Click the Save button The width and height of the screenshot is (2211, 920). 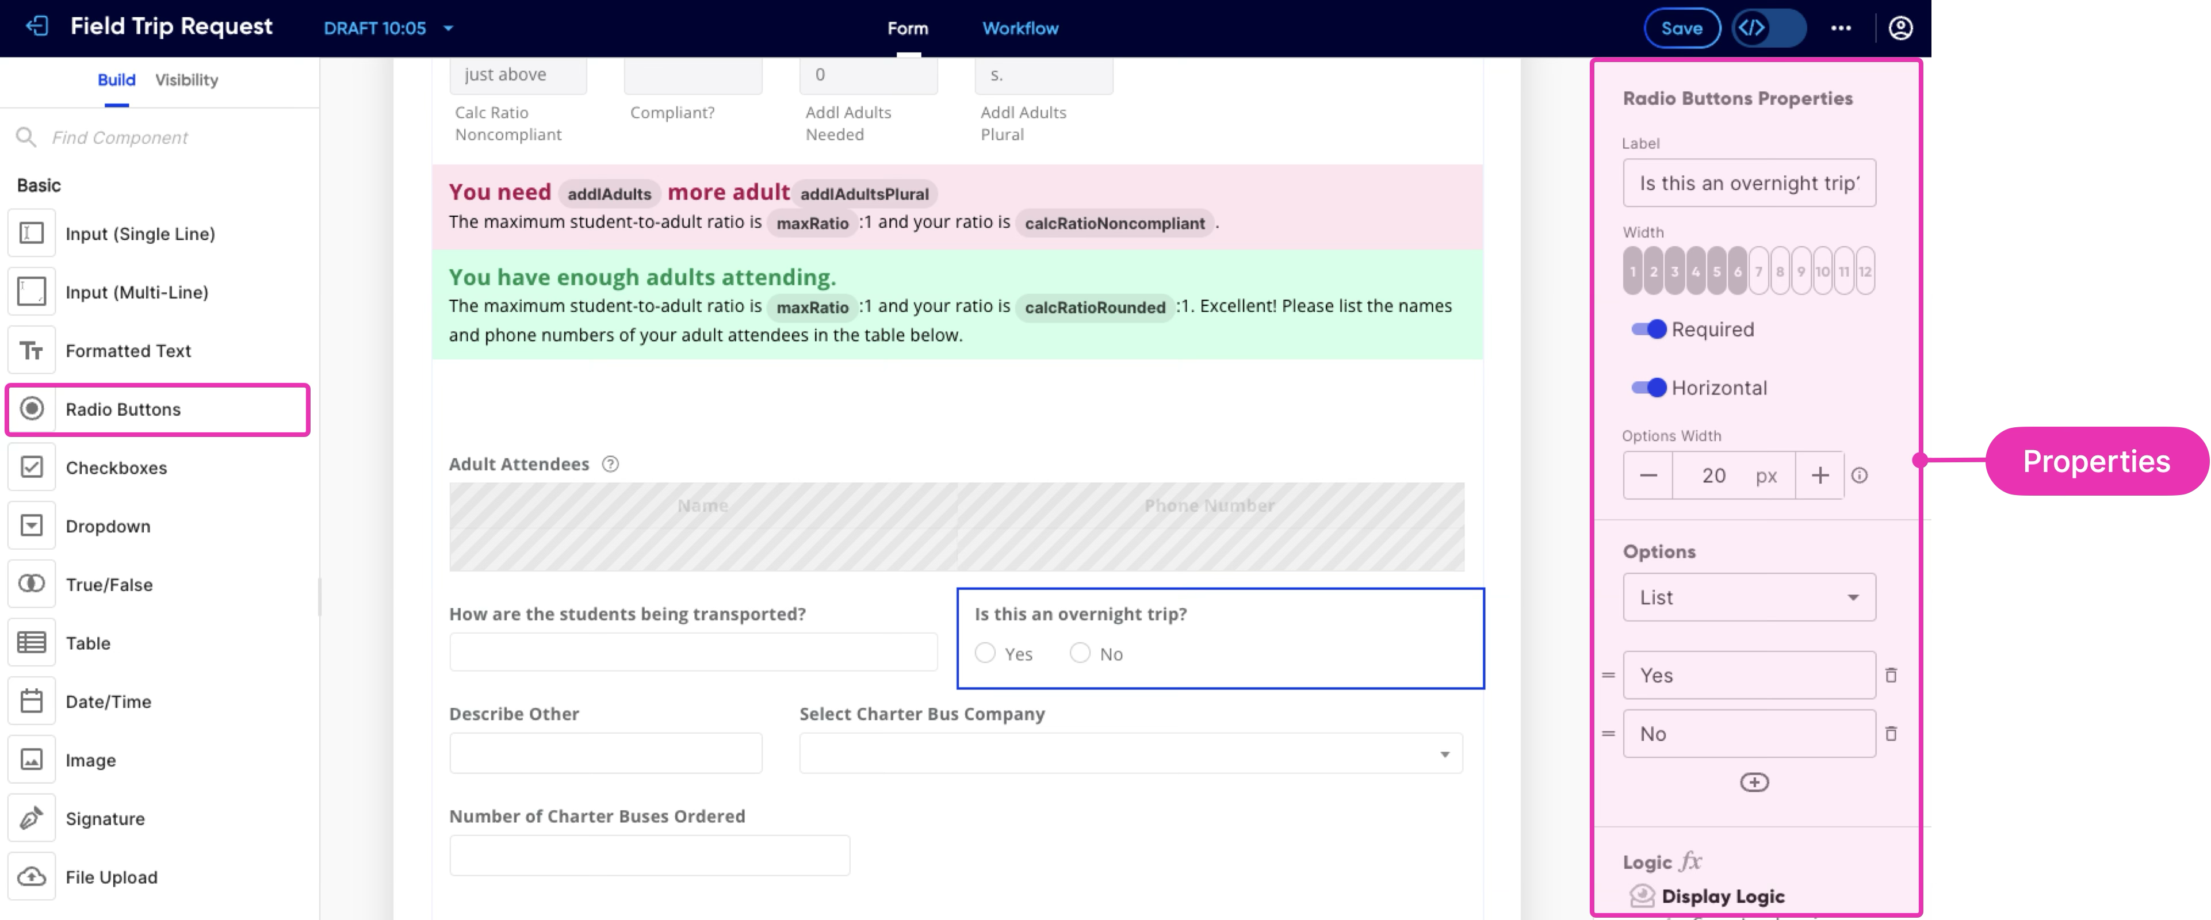point(1681,28)
